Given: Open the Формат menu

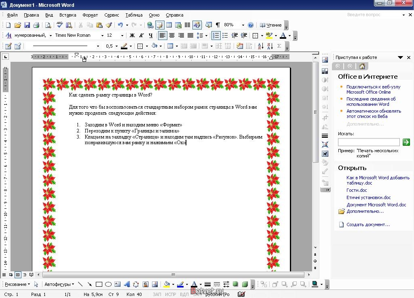Looking at the screenshot, I should tap(90, 15).
